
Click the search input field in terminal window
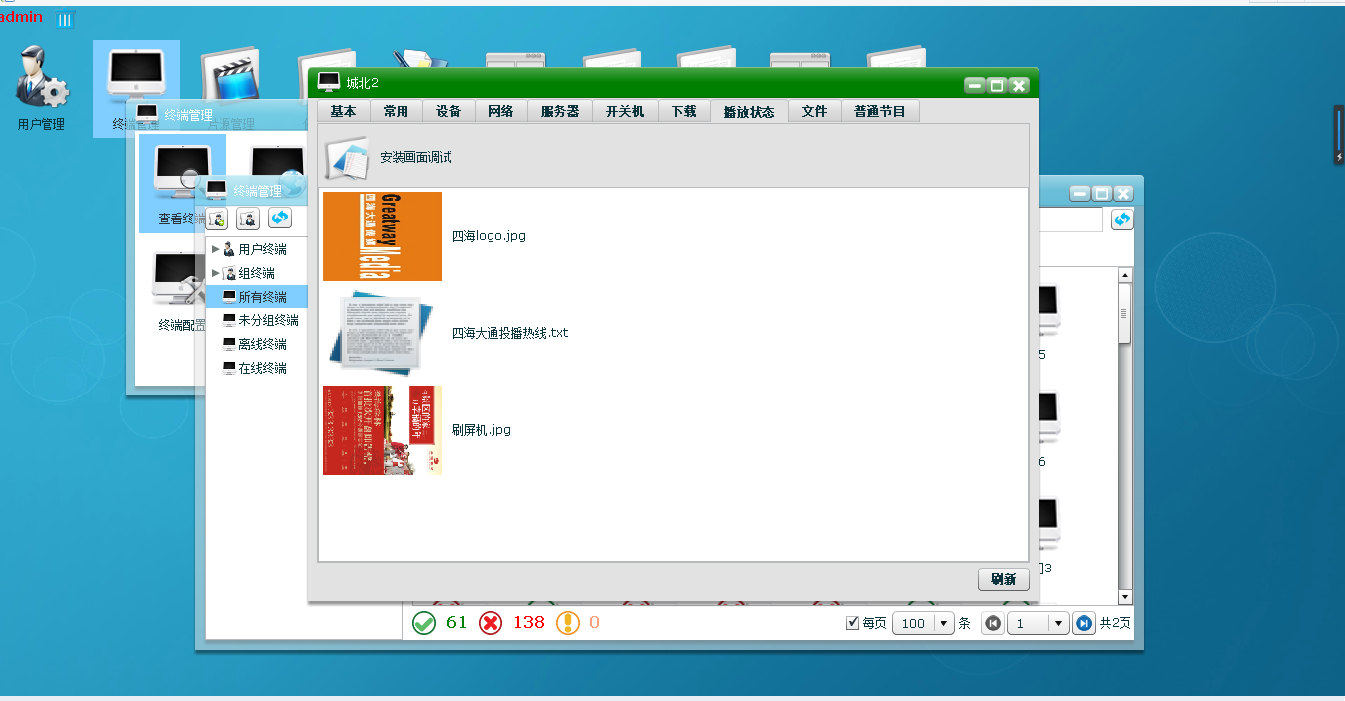point(1069,219)
